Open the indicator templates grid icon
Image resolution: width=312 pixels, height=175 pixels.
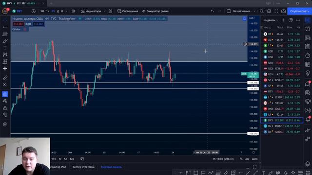(x=110, y=11)
